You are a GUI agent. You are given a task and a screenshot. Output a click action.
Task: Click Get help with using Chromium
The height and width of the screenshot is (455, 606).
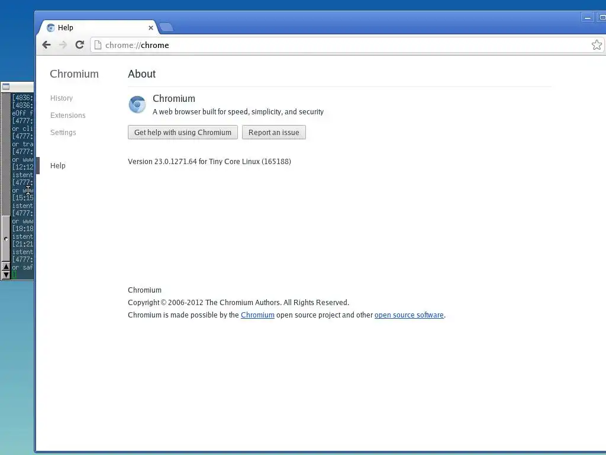click(183, 132)
